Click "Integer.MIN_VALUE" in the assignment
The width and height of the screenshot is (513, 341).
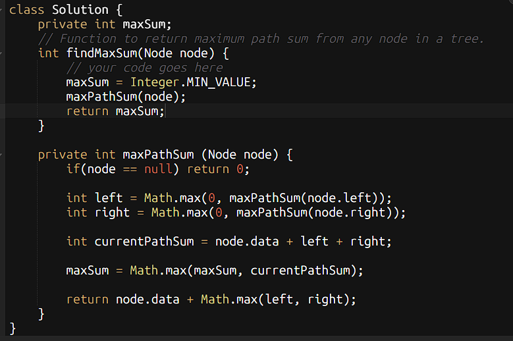click(190, 82)
